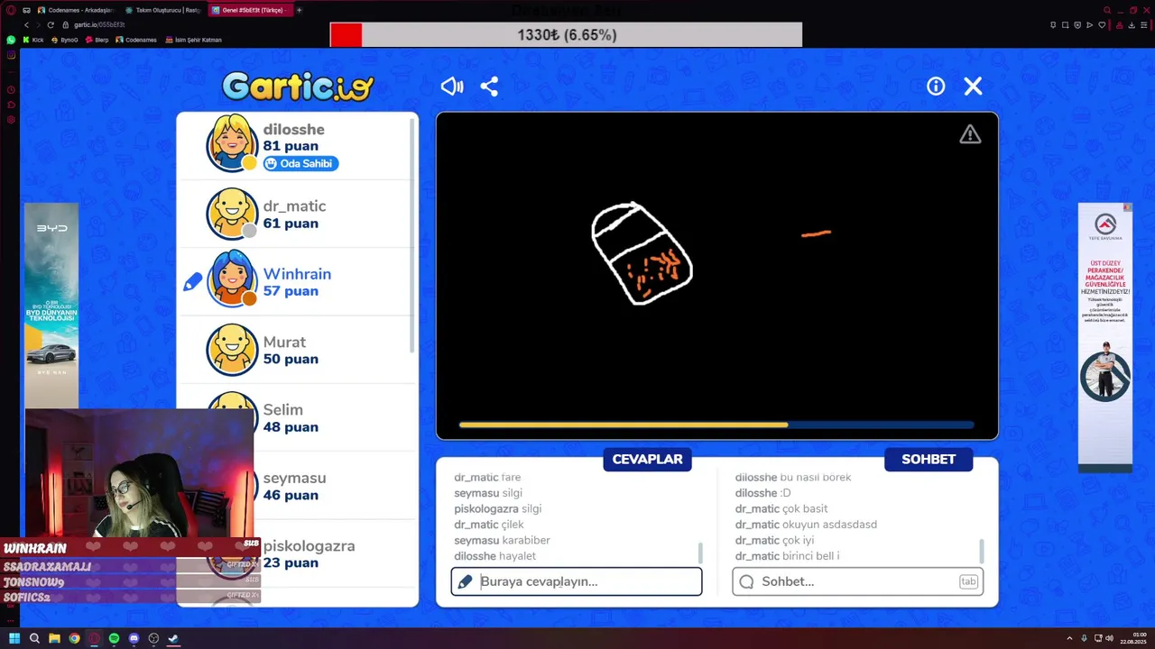Click answer 'dr_matic çilek'
Screen dimensions: 1155x649
point(489,525)
